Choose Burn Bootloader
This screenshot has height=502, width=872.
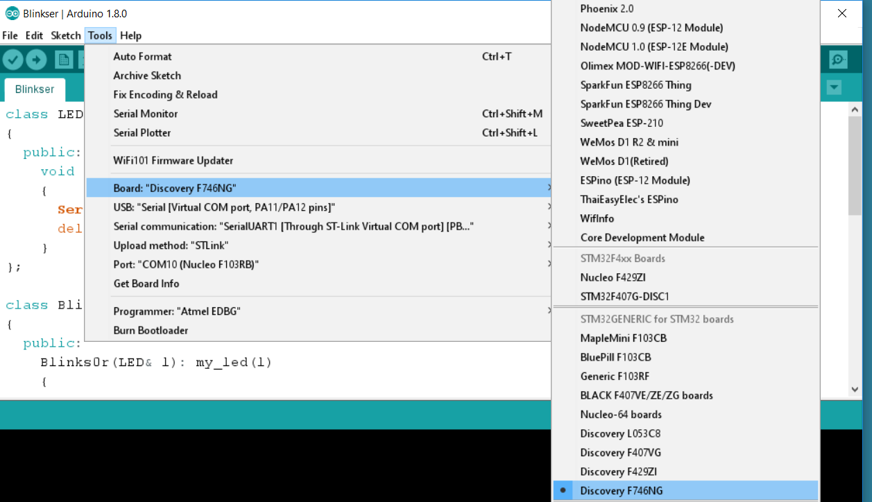318,330
